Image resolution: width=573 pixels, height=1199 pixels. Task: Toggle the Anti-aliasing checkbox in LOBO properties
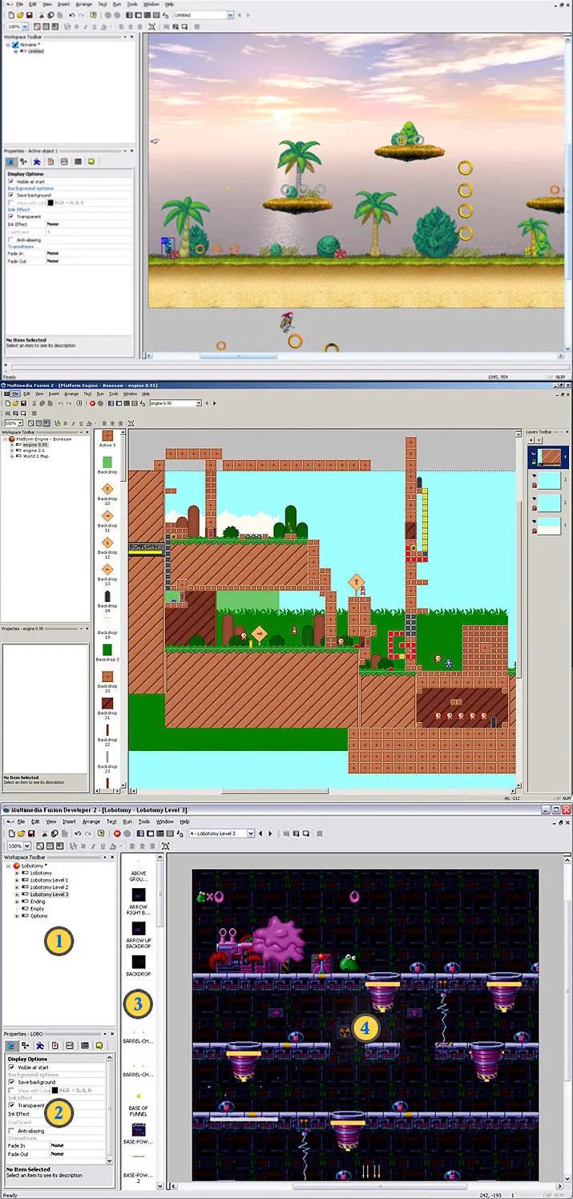[x=11, y=1130]
